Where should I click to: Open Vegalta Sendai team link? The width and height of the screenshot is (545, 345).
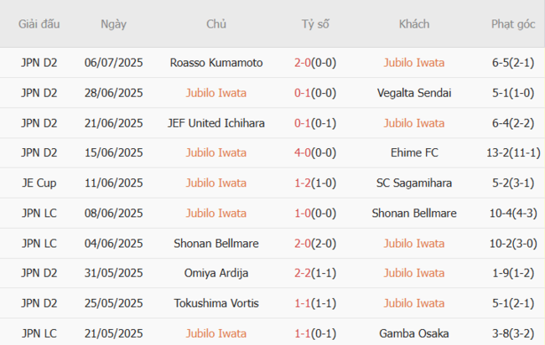[x=414, y=93]
